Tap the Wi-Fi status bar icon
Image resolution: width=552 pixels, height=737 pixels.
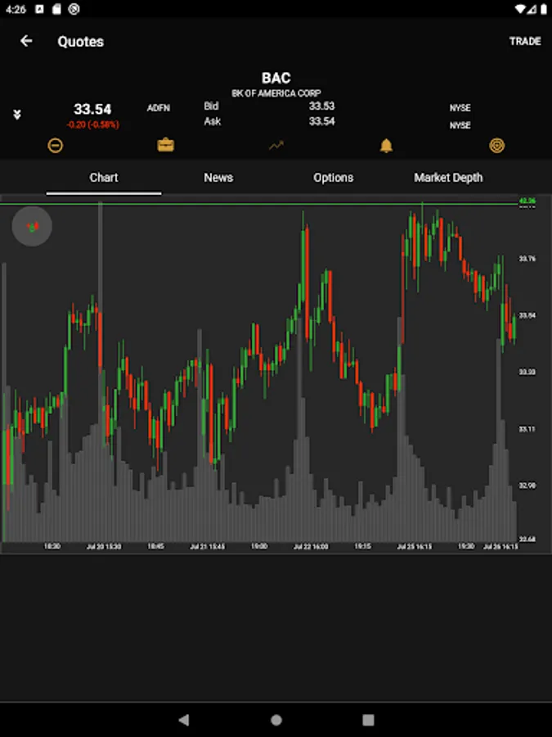(519, 9)
